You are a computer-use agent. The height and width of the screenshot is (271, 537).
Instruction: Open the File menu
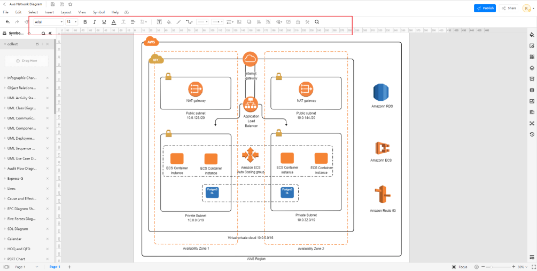click(5, 12)
